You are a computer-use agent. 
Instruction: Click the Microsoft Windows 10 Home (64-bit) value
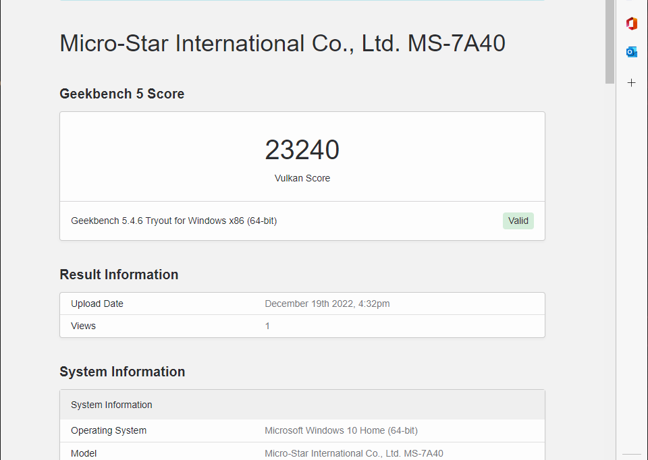point(342,431)
